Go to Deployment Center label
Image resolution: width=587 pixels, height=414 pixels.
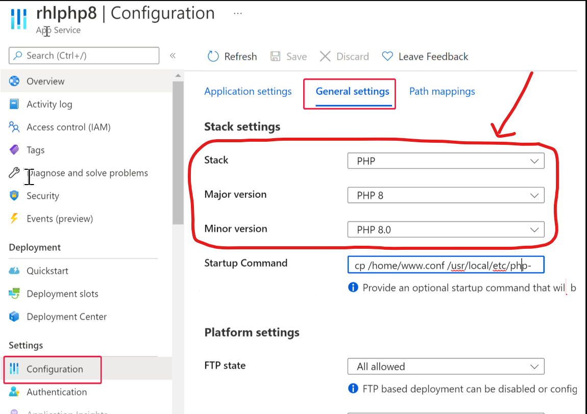[x=67, y=317]
